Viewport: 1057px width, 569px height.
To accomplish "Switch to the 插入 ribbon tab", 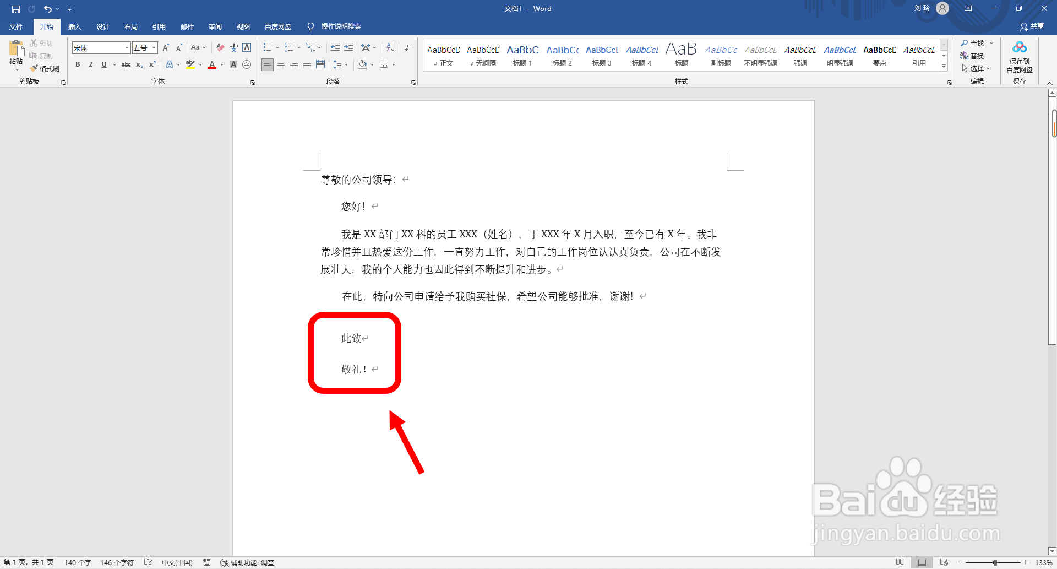I will (74, 26).
